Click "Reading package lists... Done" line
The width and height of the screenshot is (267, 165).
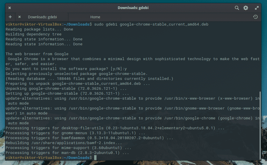coord(39,29)
